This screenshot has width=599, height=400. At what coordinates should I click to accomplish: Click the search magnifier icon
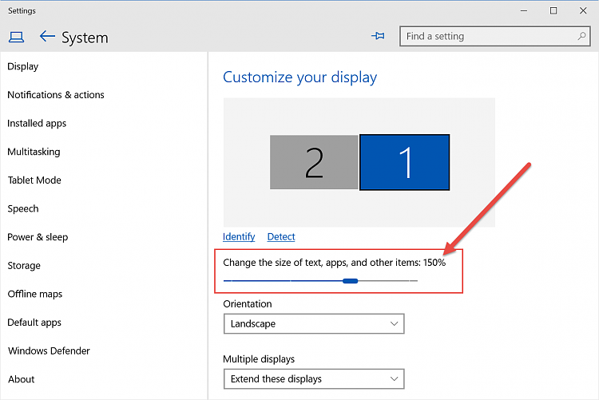pyautogui.click(x=581, y=36)
